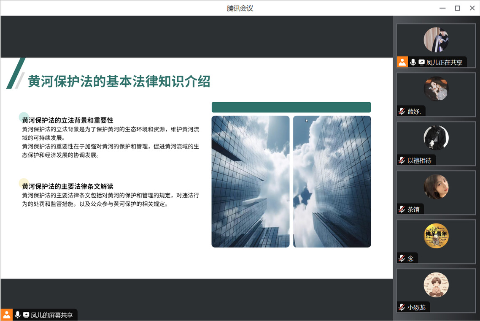Click the muted microphone icon next to 蓝妤.
The height and width of the screenshot is (321, 480).
402,112
